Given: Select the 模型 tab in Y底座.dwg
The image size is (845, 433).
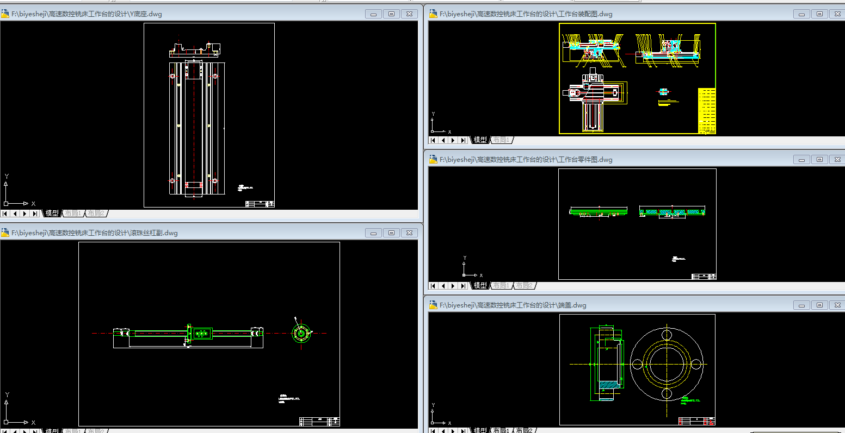Looking at the screenshot, I should 52,214.
